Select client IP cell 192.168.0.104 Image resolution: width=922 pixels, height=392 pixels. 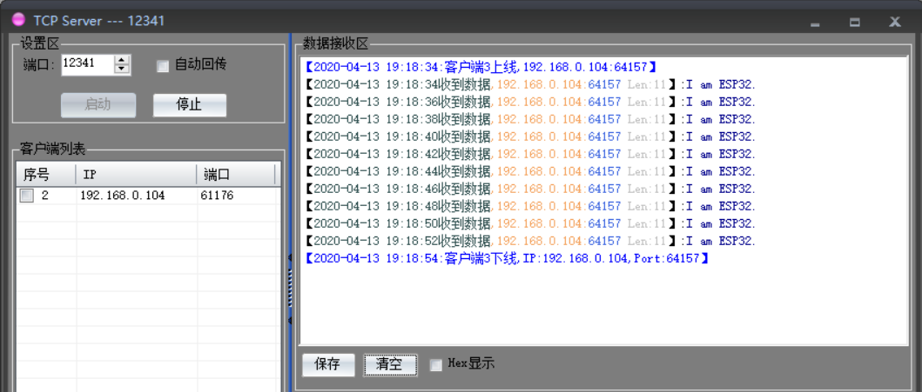coord(122,196)
